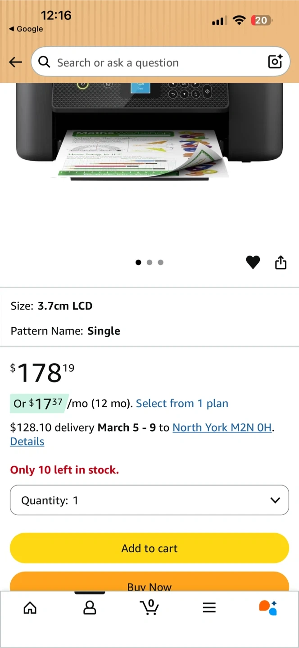Tap the magnifying glass search icon
This screenshot has height=648, width=299.
tap(44, 62)
